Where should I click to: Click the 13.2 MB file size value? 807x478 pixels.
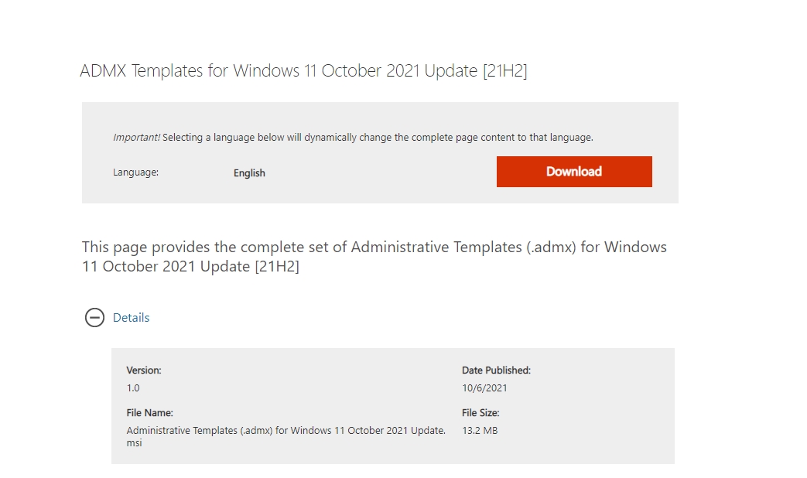480,431
